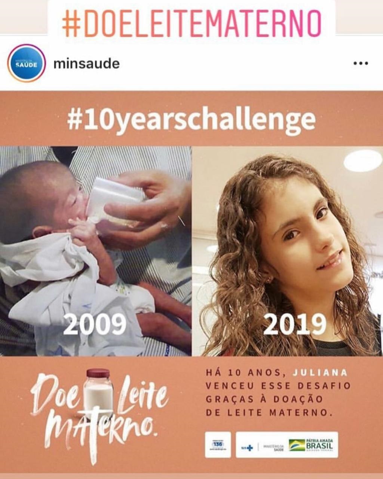The image size is (383, 479).
Task: Click the 2019 year label
Action: pyautogui.click(x=295, y=324)
